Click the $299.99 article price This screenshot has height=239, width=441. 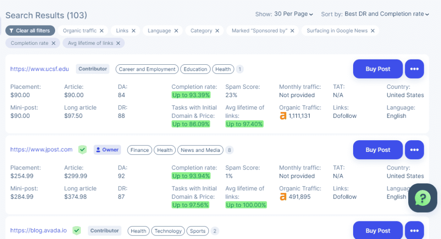tap(76, 176)
